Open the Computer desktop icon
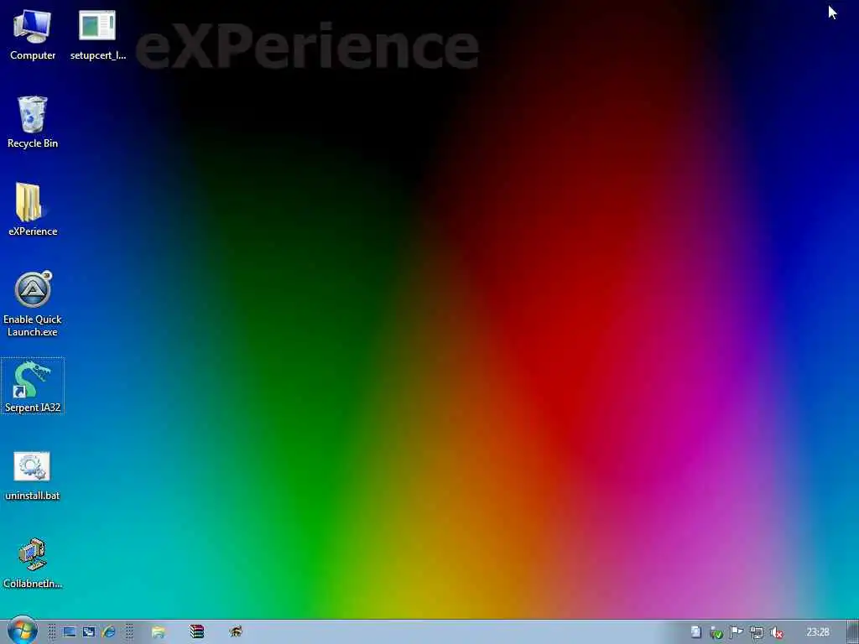Image resolution: width=859 pixels, height=644 pixels. pyautogui.click(x=33, y=26)
